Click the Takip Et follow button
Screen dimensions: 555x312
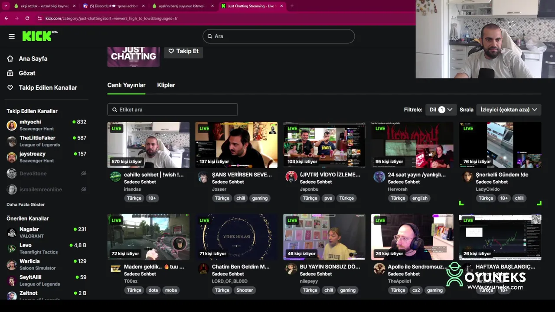[183, 51]
